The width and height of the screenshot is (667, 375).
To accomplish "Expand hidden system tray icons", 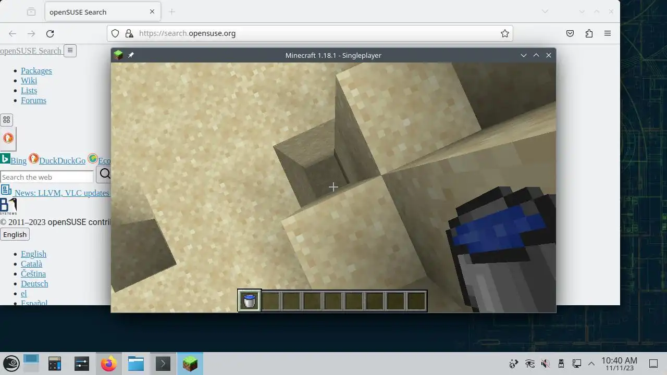I will [591, 364].
